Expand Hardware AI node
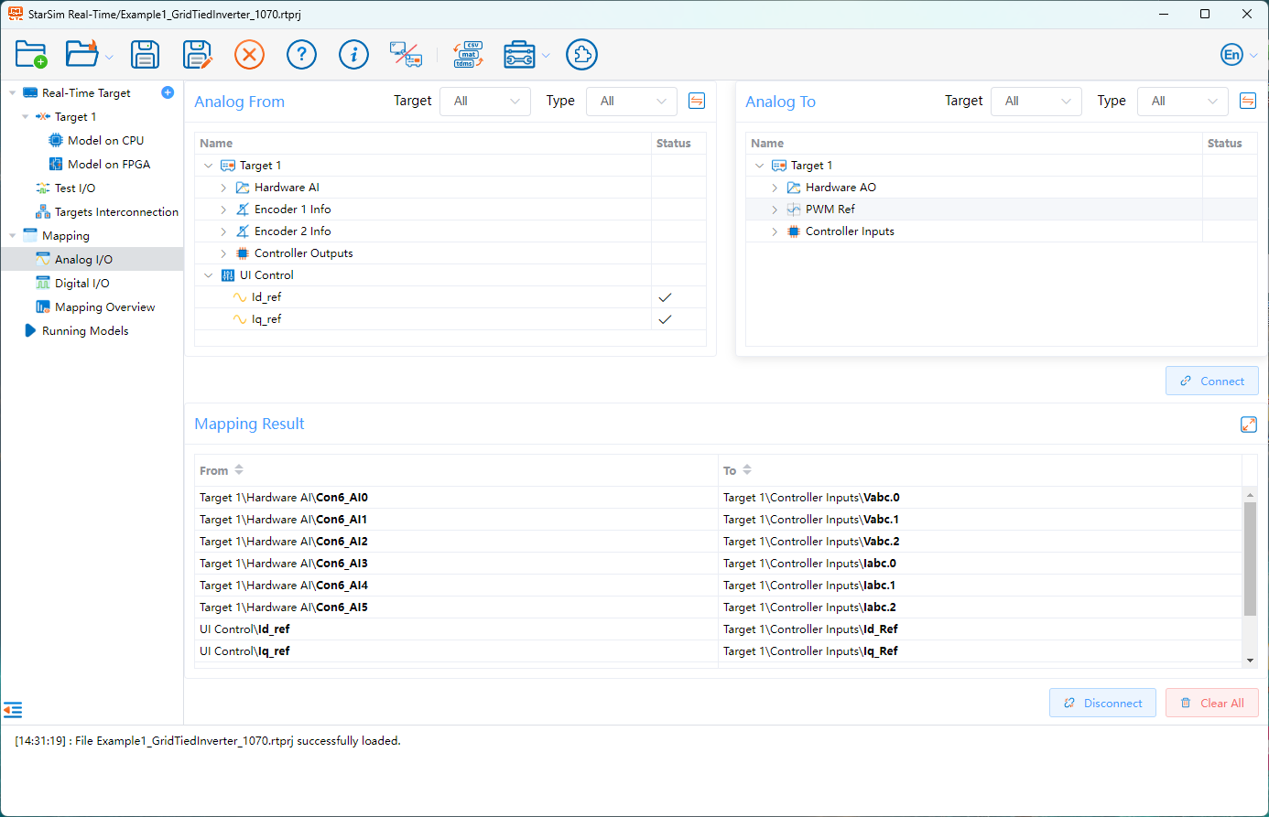Image resolution: width=1269 pixels, height=817 pixels. tap(223, 188)
